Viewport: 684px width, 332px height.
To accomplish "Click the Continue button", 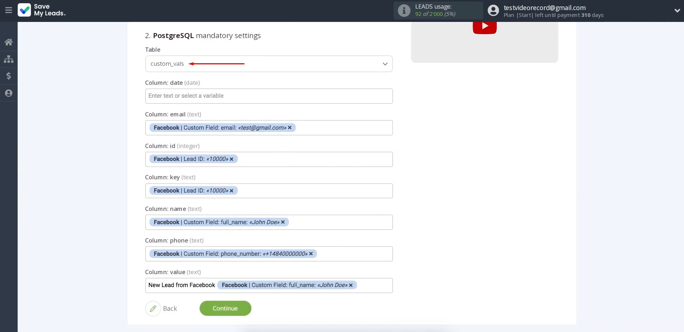I will (225, 308).
